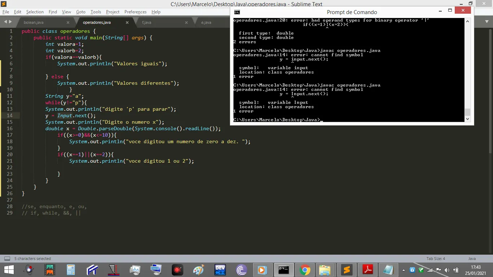Open the Tab Size: 4 indentation menu

coord(436,259)
